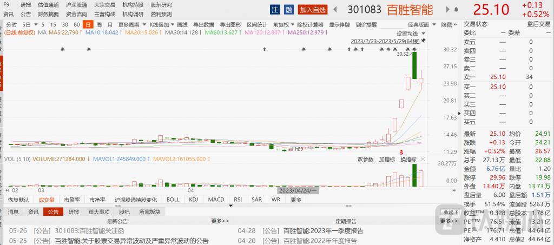Open 更多>> under 最新公告
The image size is (554, 245).
pyautogui.click(x=220, y=221)
